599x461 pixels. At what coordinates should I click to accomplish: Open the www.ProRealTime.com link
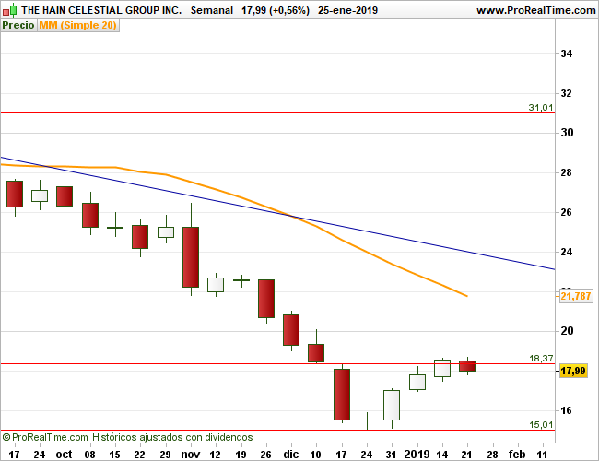click(x=536, y=10)
